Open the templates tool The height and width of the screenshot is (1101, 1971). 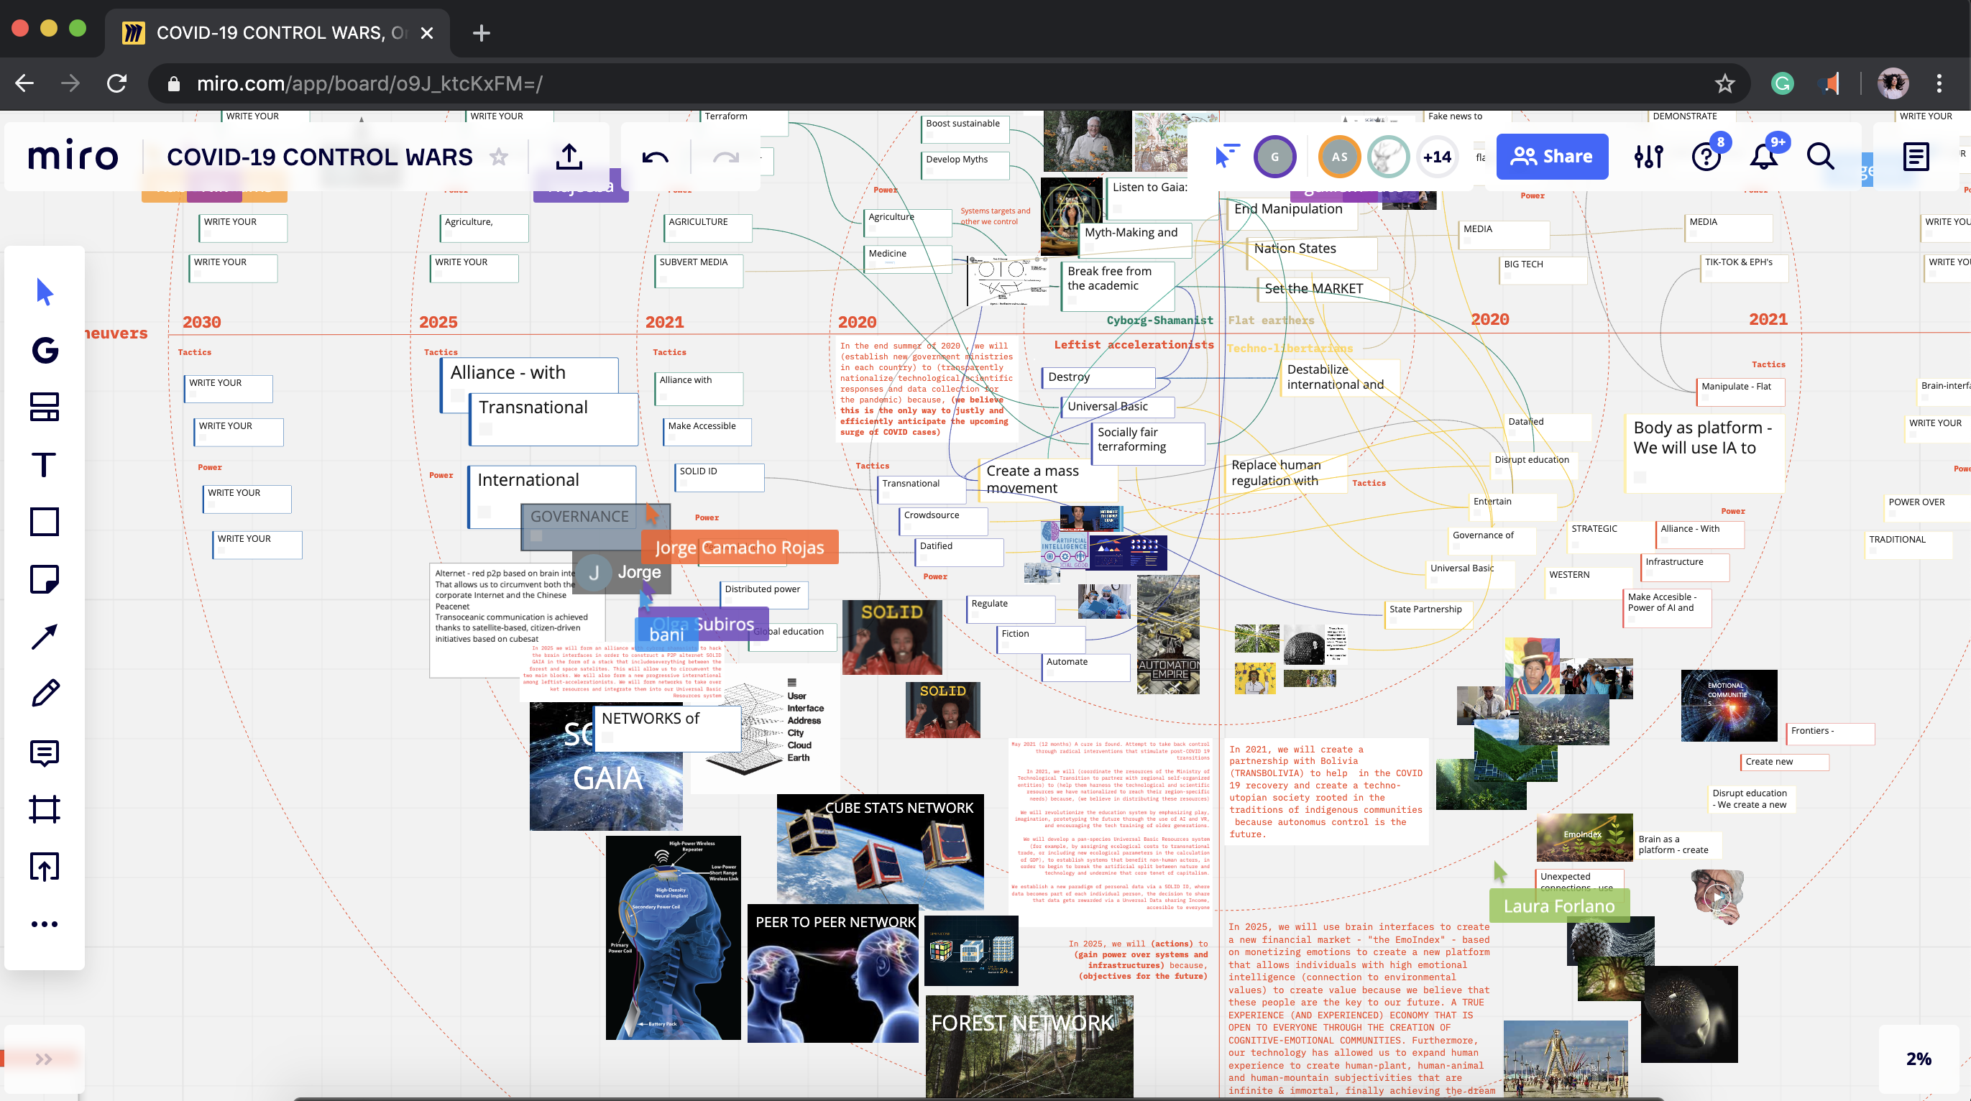click(x=45, y=407)
